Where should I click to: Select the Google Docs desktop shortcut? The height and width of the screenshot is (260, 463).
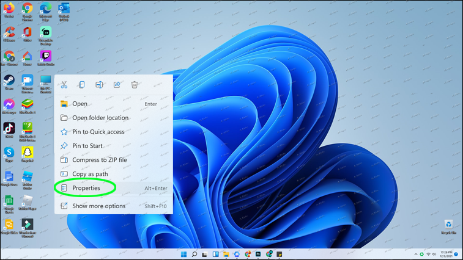click(9, 178)
